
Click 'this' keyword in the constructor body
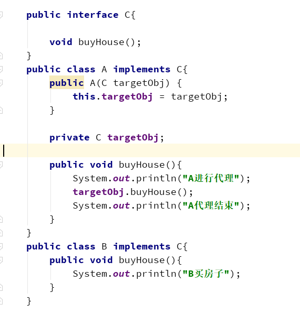[84, 96]
